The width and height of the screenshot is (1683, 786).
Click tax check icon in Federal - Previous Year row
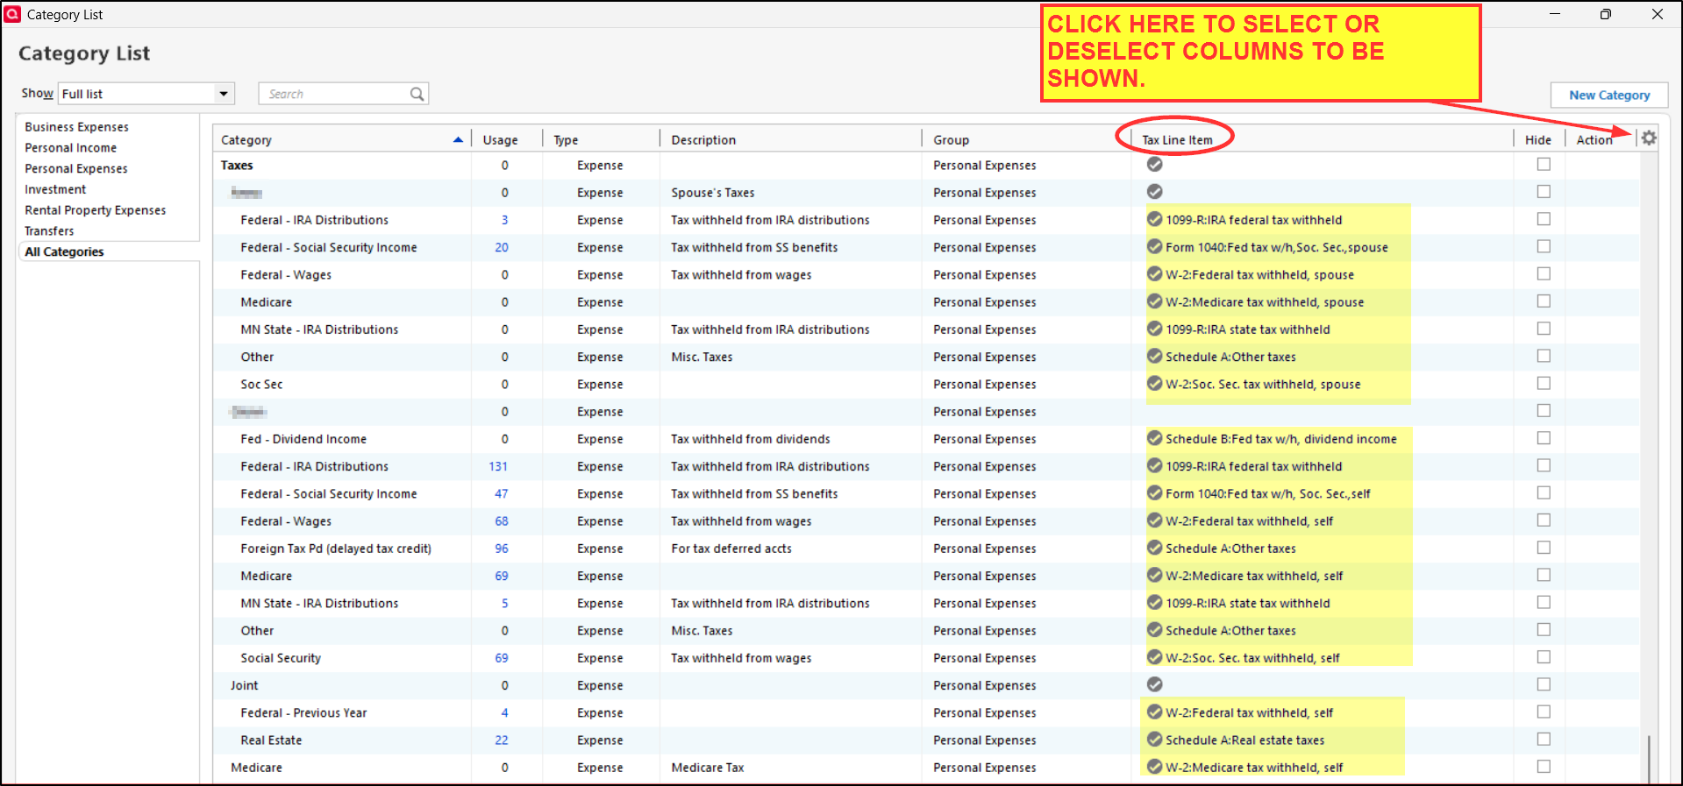tap(1155, 712)
